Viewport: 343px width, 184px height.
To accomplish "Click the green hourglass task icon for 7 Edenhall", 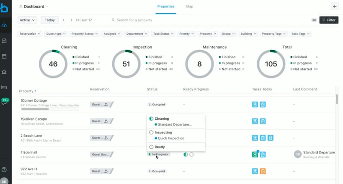I will pos(255,154).
